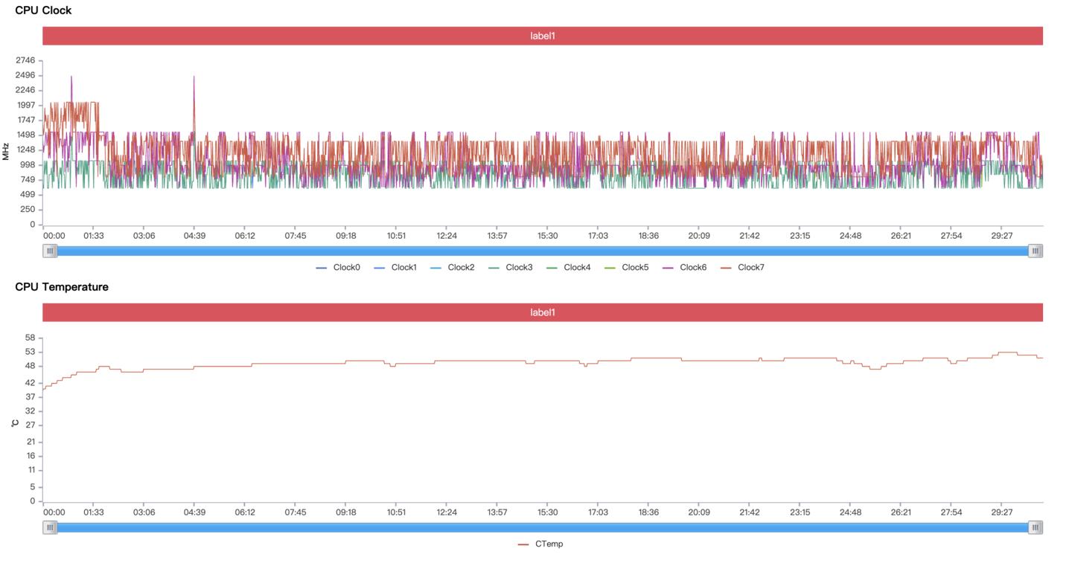Click right handle of CPU Temperature zoom slider
Image resolution: width=1072 pixels, height=563 pixels.
pyautogui.click(x=1035, y=527)
